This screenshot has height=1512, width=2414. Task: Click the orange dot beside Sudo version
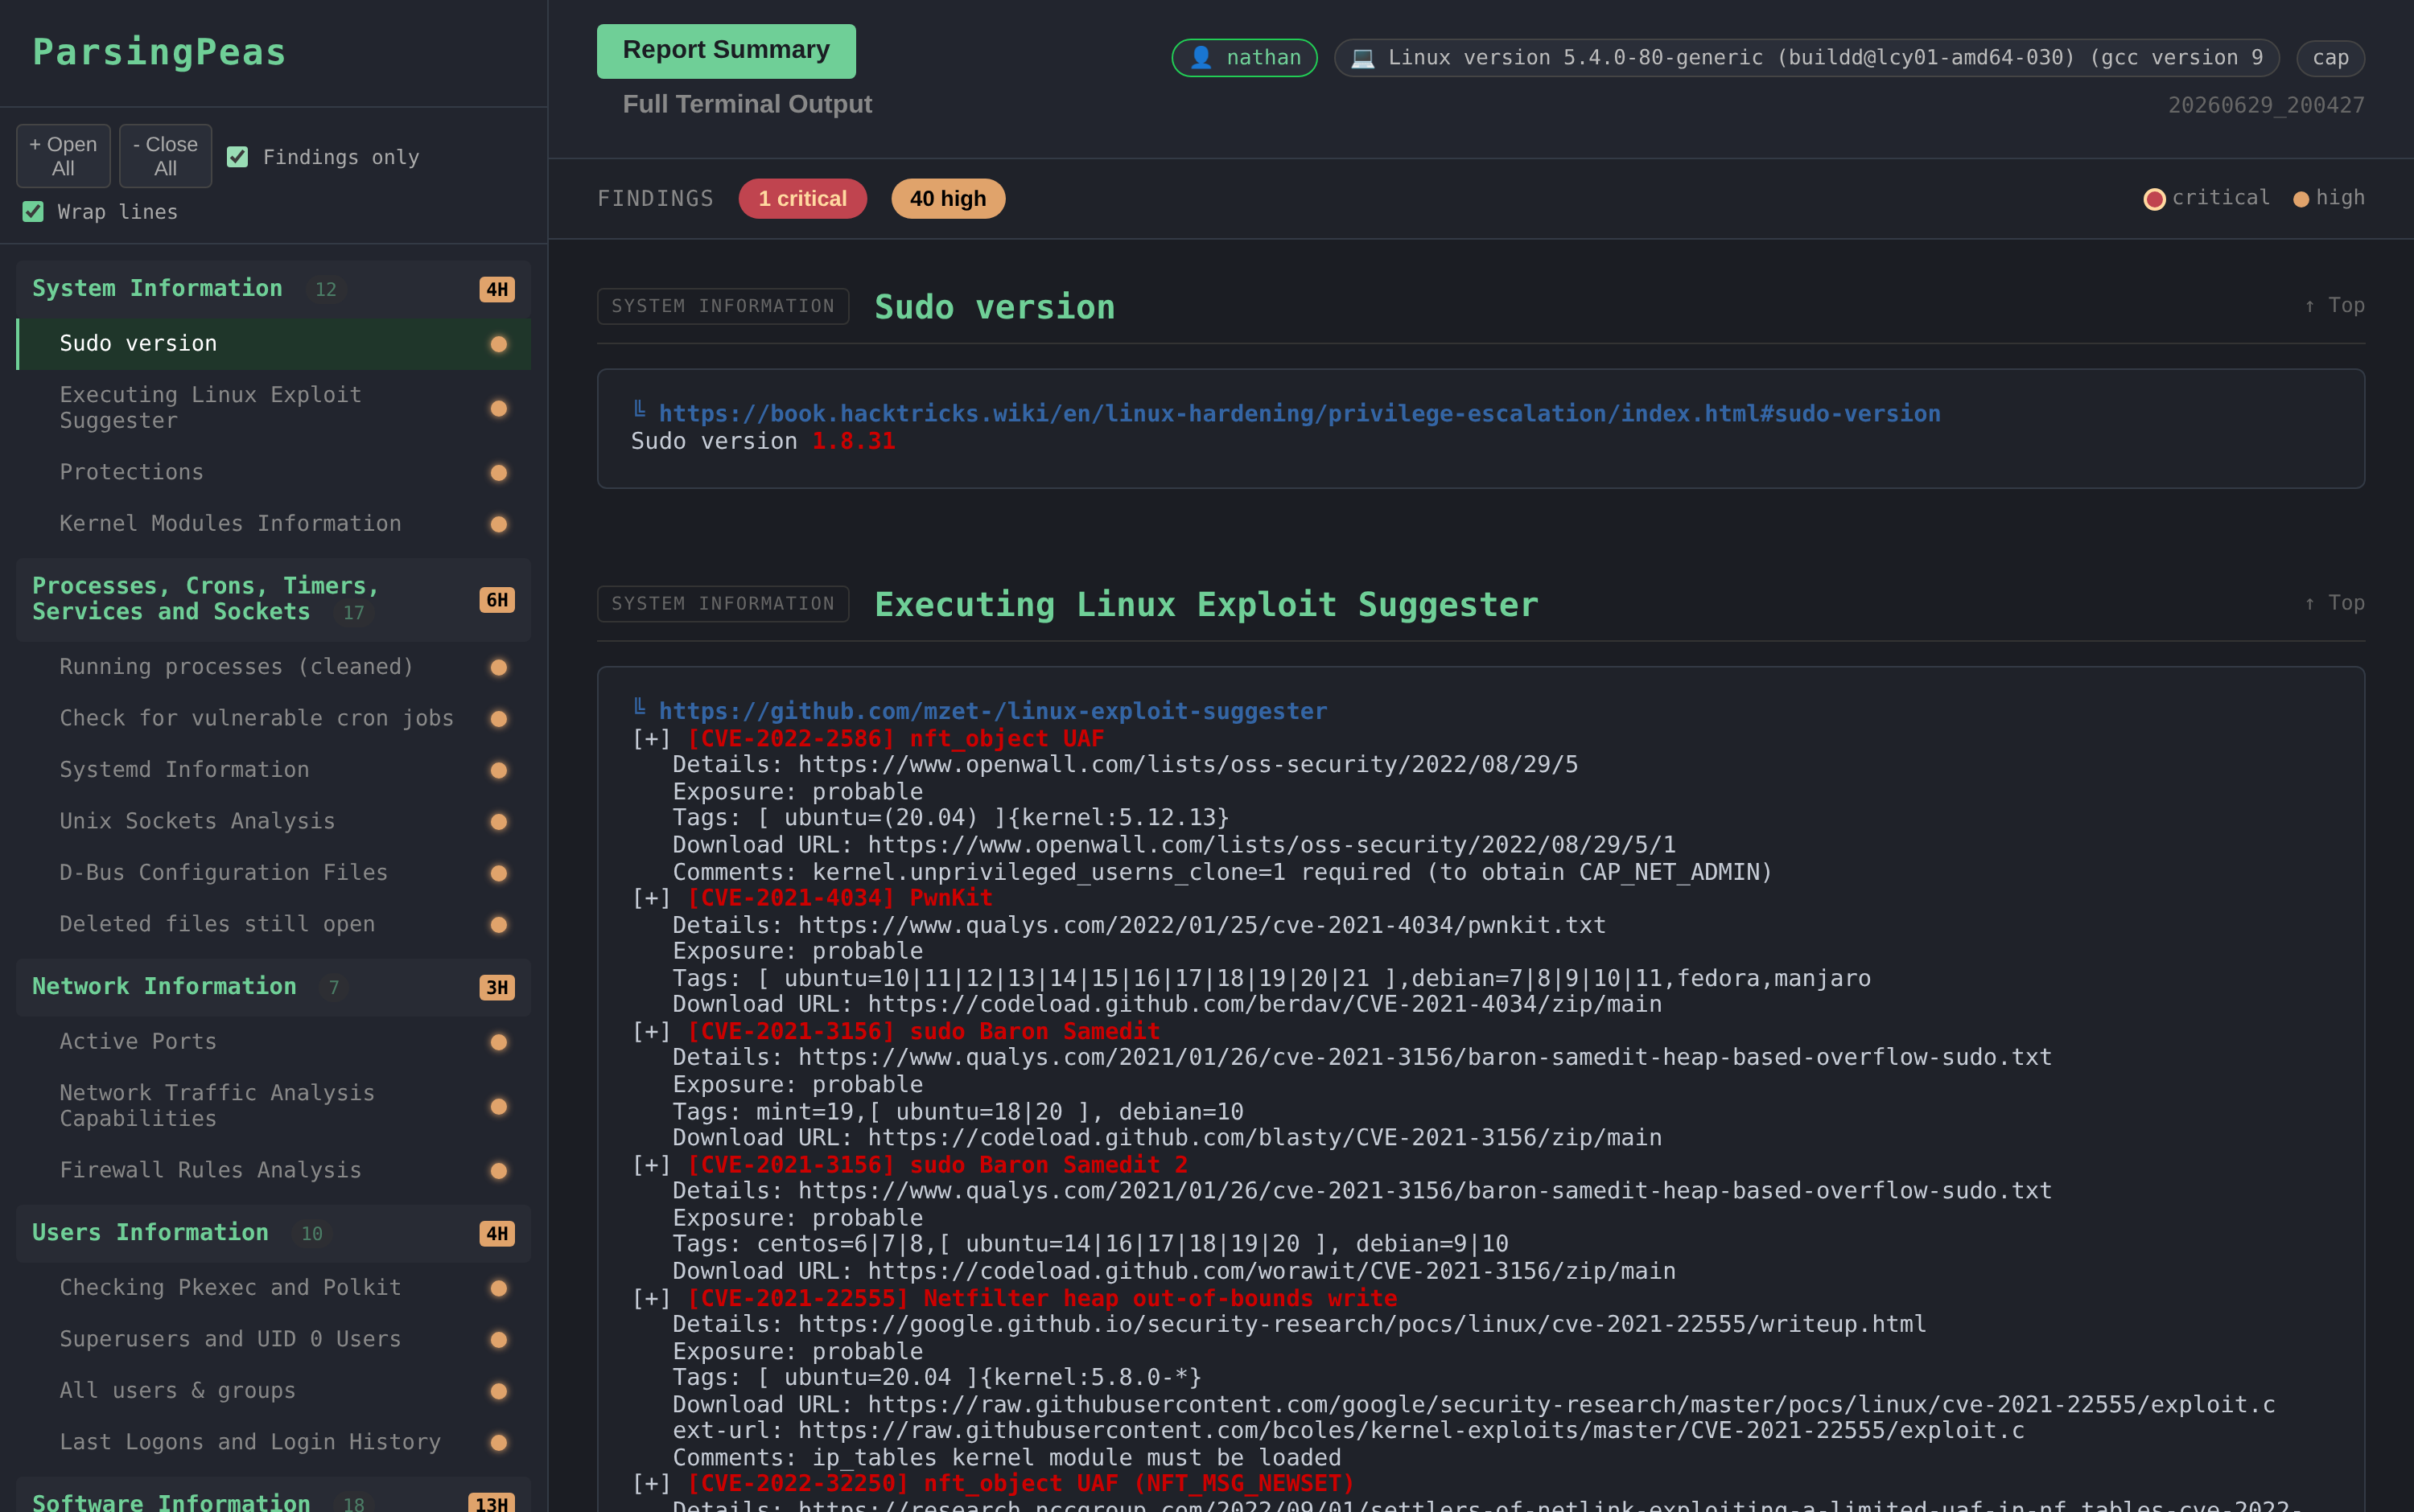point(498,345)
